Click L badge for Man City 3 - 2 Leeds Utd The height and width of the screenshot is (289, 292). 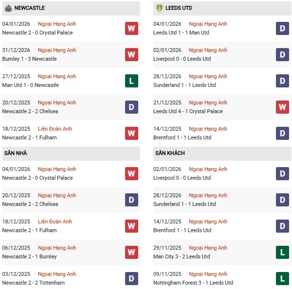click(282, 252)
